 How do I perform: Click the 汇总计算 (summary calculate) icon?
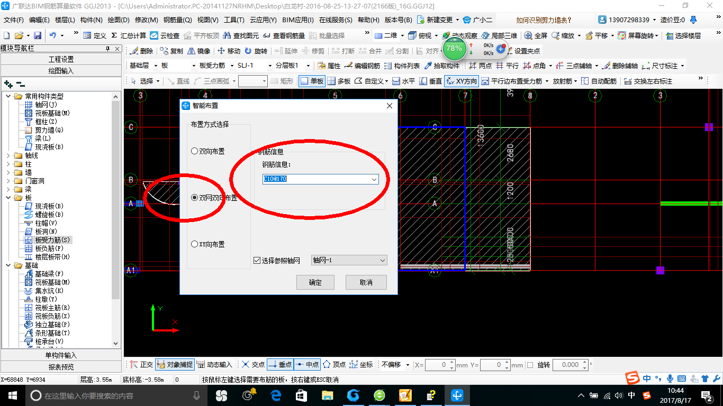point(128,35)
